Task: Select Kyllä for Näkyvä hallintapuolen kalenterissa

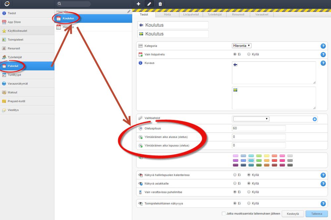Action: (249, 175)
